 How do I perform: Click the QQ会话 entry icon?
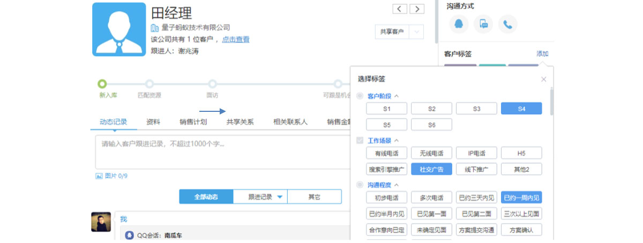click(x=130, y=235)
